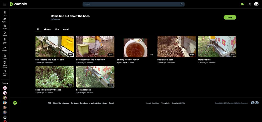Open 'bees on blackberry bushes' thumbnail

coord(54,77)
